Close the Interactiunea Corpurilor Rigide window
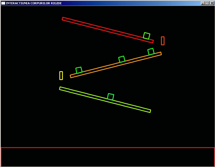215x167 pixels. (212, 3)
